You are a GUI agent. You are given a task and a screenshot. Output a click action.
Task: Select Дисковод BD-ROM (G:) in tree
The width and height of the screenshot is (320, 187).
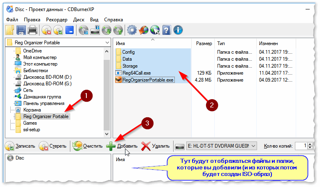(x=47, y=84)
